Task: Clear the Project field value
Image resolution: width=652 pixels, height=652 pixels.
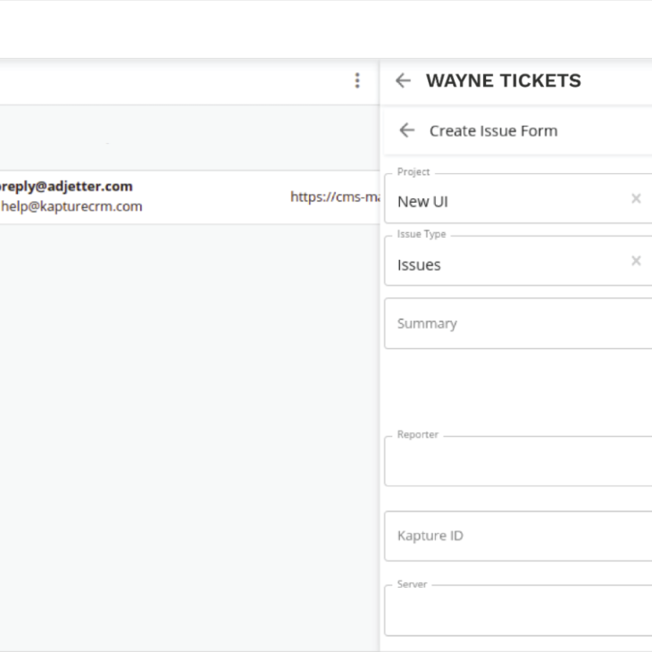Action: point(636,198)
